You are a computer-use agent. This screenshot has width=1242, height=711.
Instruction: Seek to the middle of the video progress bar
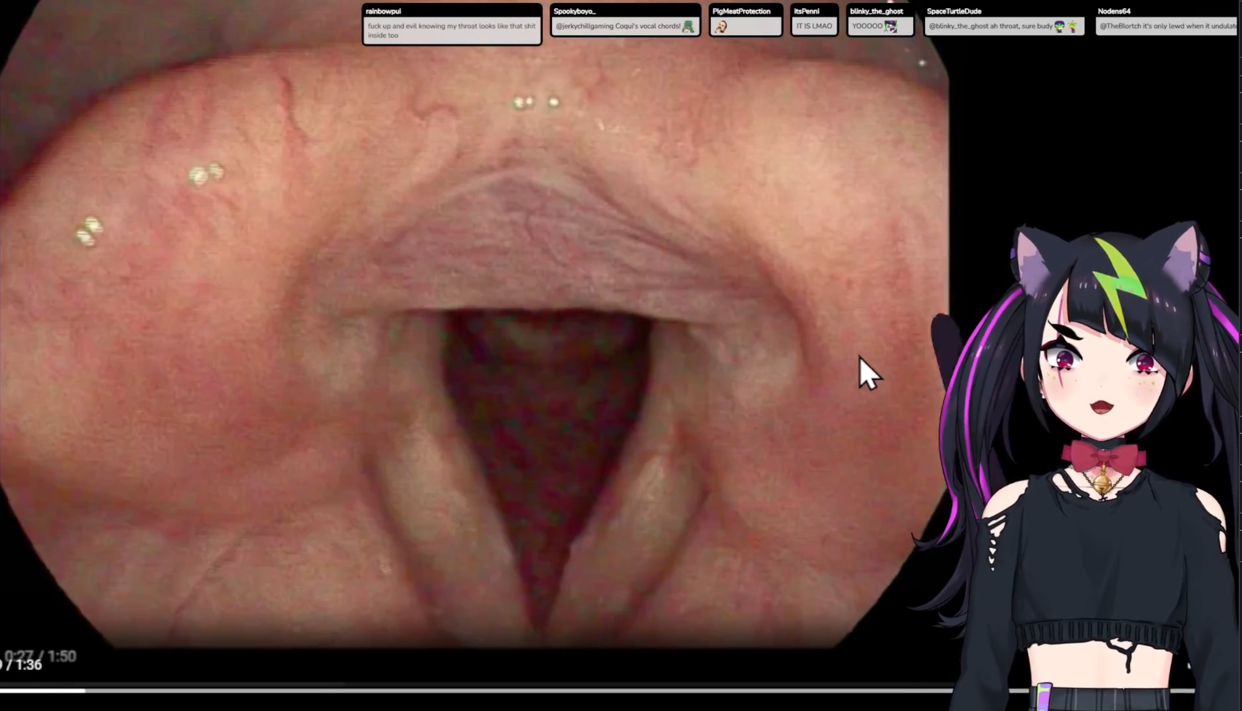(x=596, y=690)
